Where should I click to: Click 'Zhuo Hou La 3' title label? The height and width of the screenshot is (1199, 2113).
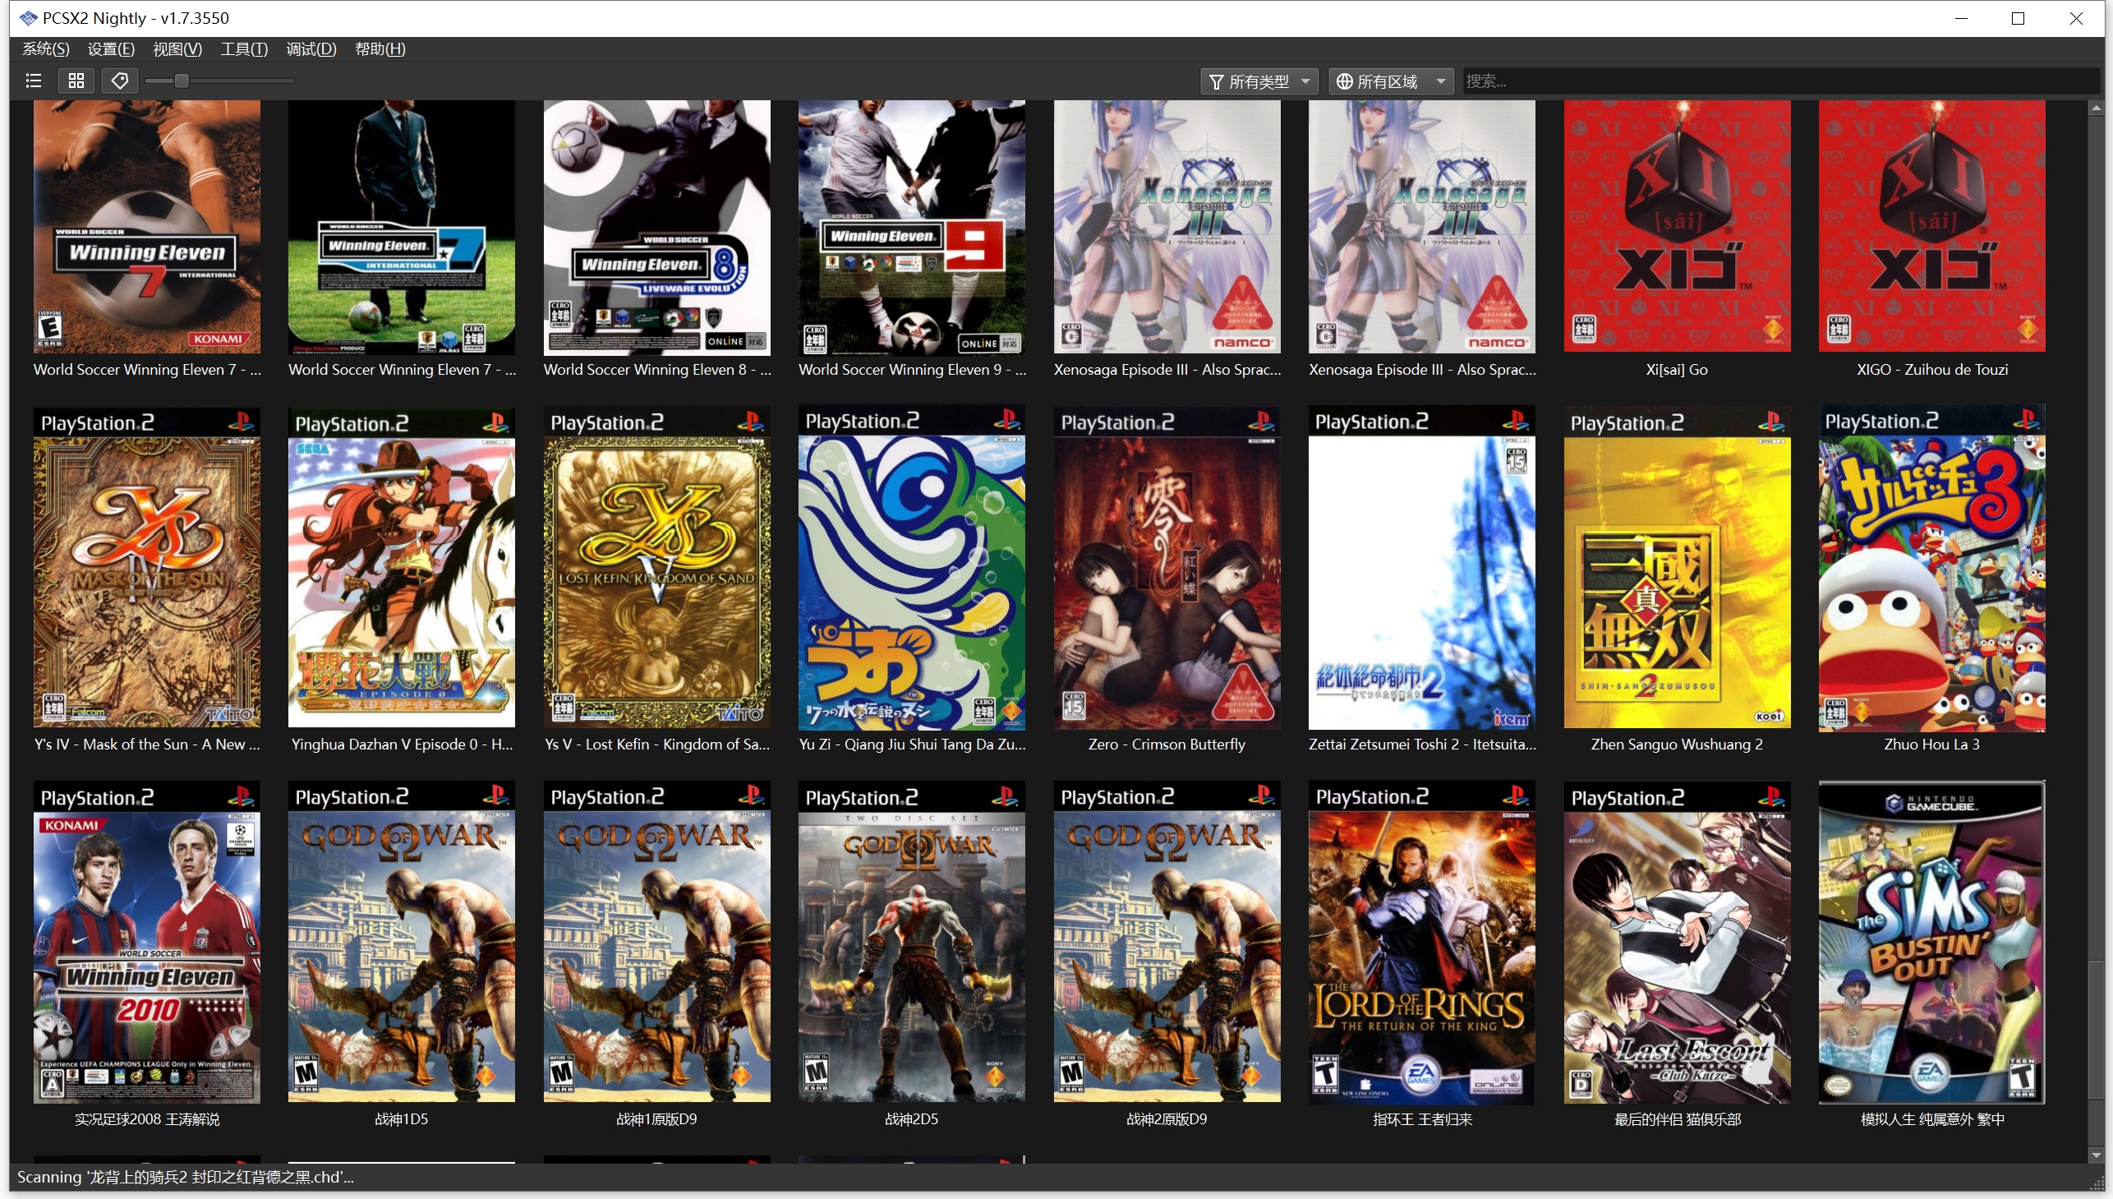click(1932, 745)
